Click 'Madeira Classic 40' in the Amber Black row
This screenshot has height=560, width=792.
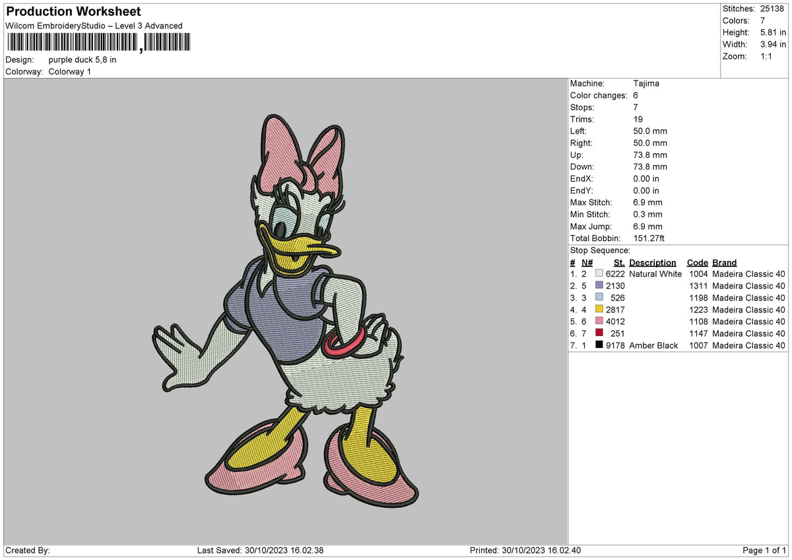(x=749, y=345)
